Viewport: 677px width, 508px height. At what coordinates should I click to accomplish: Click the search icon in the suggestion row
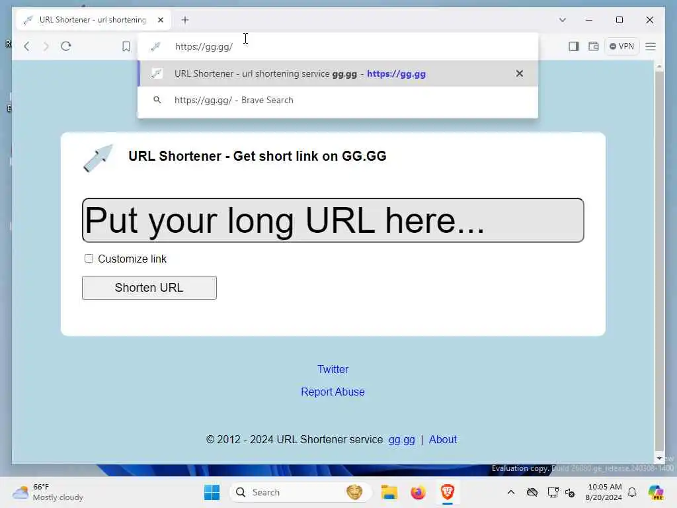point(157,100)
